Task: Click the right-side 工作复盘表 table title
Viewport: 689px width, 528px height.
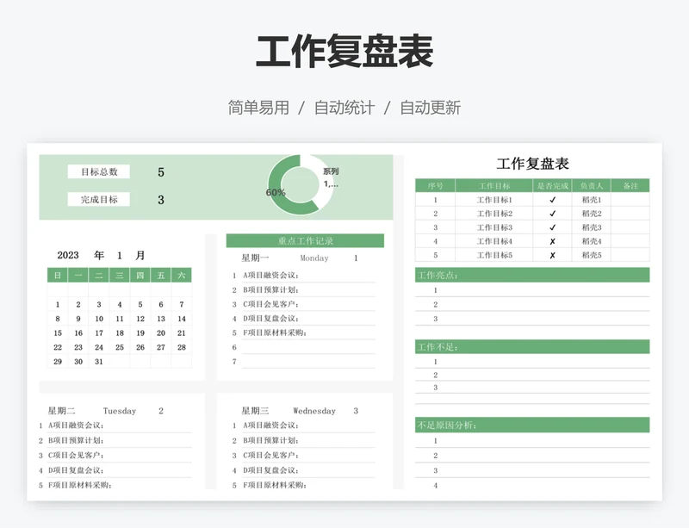Action: click(x=532, y=164)
